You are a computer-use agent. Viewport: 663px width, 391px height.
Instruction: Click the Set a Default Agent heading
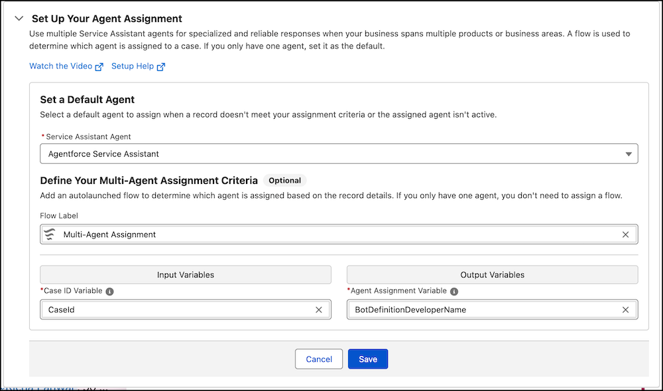coord(87,100)
